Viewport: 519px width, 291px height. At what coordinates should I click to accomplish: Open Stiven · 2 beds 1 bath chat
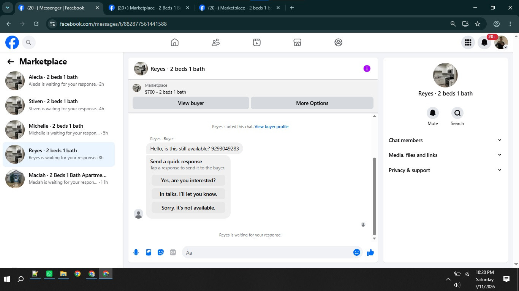pyautogui.click(x=59, y=105)
